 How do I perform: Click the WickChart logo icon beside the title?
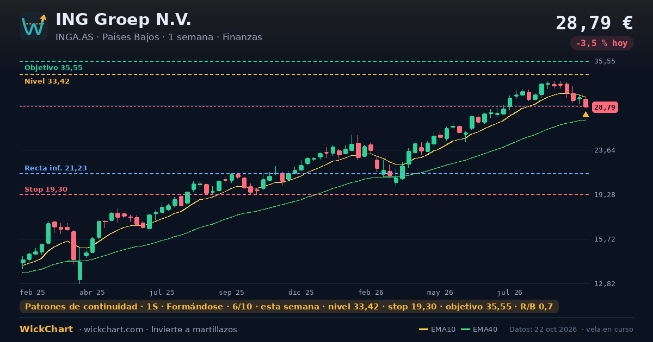[34, 26]
